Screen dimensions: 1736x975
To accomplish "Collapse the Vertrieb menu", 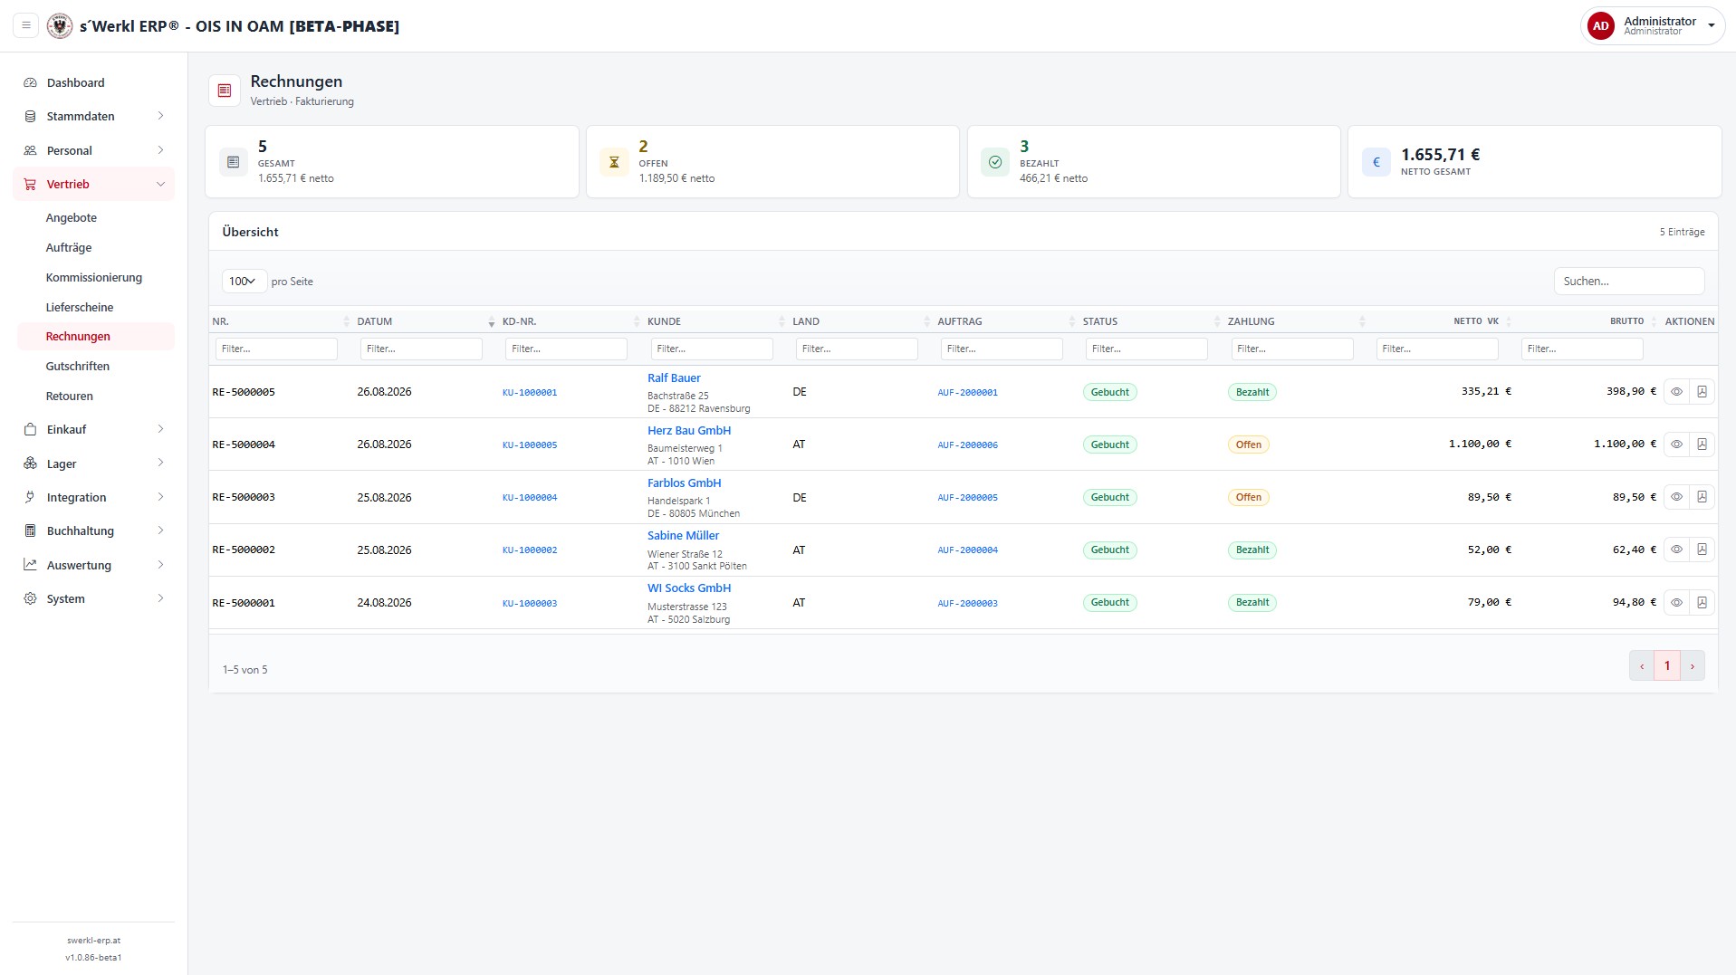I will coord(94,184).
